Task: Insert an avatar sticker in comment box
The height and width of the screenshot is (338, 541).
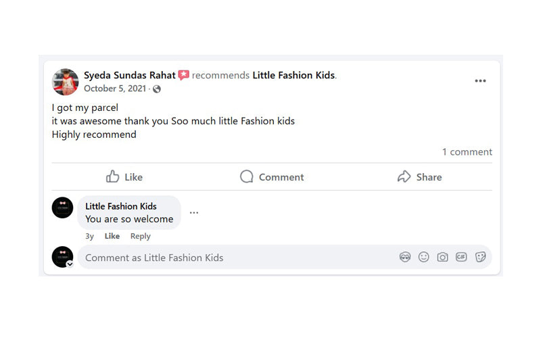Action: click(x=405, y=257)
